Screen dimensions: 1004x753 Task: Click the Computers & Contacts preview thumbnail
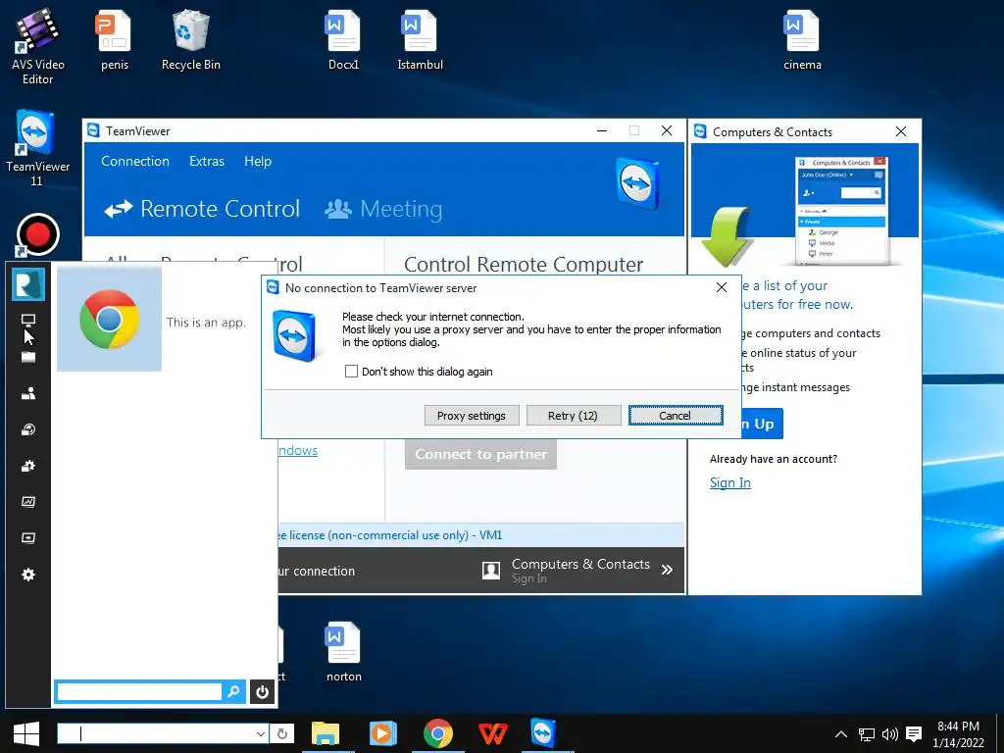pos(840,210)
